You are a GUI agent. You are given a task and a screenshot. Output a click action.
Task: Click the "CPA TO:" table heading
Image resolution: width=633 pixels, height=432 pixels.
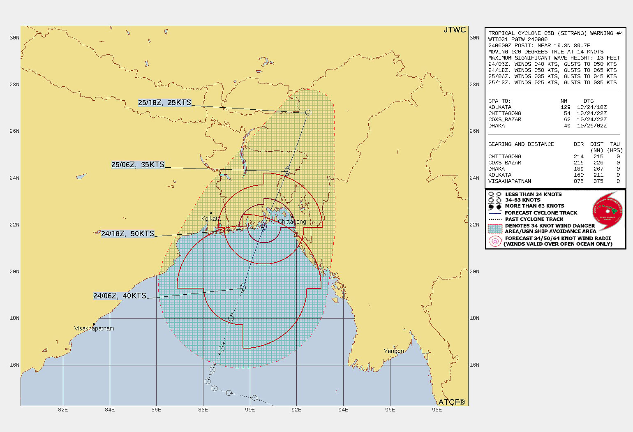(x=499, y=101)
